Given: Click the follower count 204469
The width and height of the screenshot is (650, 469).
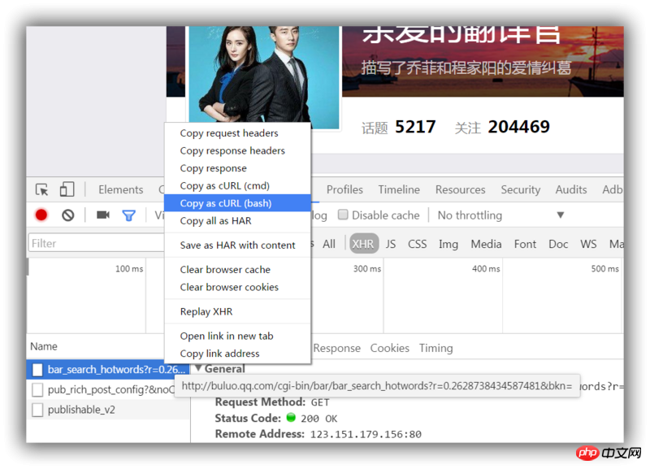Looking at the screenshot, I should 518,127.
